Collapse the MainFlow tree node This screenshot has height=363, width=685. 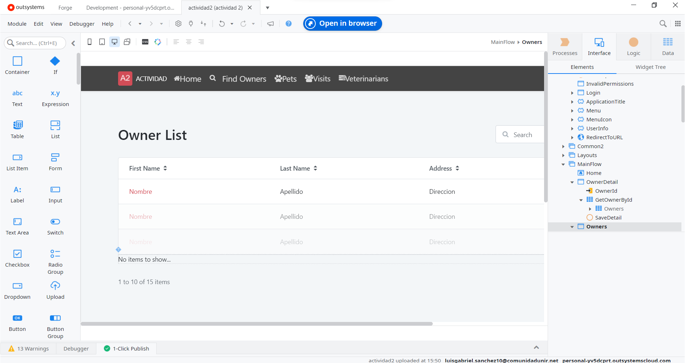(563, 164)
